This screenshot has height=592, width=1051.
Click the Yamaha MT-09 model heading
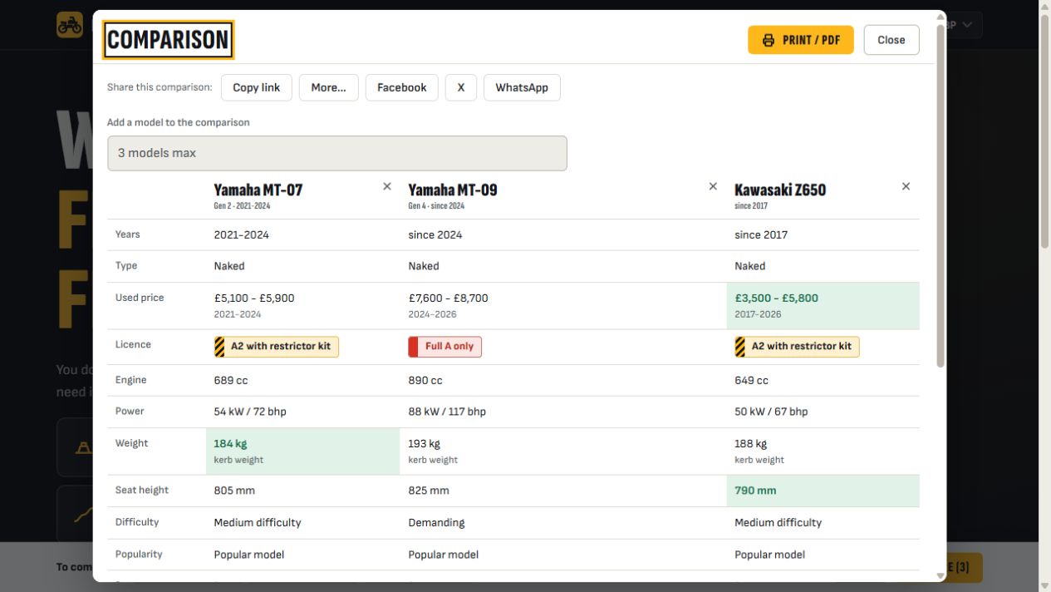[x=453, y=190]
